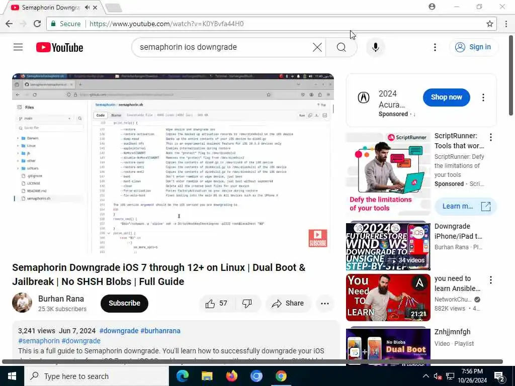The width and height of the screenshot is (515, 386).
Task: Open learn Ansible video thumbnail
Action: point(388,298)
